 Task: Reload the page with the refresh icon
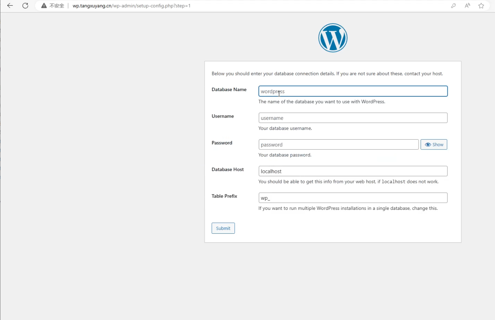(25, 6)
